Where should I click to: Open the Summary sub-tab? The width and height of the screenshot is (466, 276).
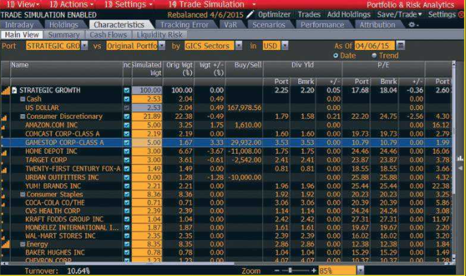pyautogui.click(x=64, y=35)
